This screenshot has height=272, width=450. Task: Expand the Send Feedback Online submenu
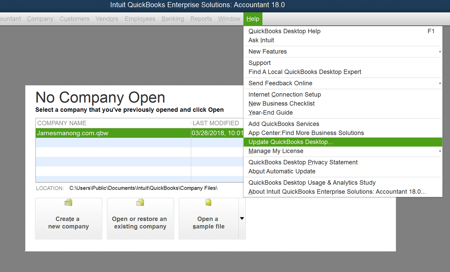pos(440,83)
